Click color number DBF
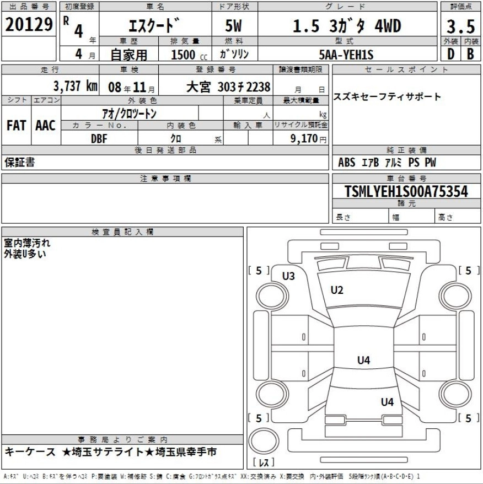 pyautogui.click(x=99, y=138)
